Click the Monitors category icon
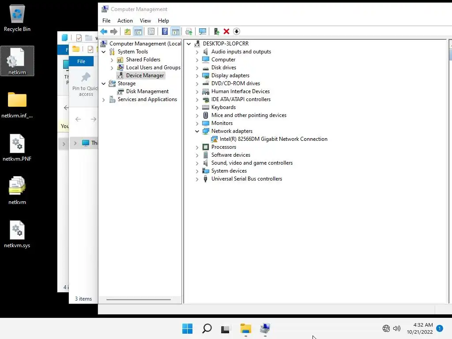The image size is (452, 339). [x=206, y=123]
